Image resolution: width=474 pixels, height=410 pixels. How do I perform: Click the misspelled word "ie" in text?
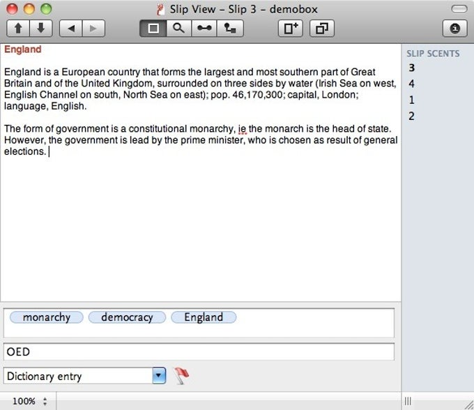click(x=242, y=129)
